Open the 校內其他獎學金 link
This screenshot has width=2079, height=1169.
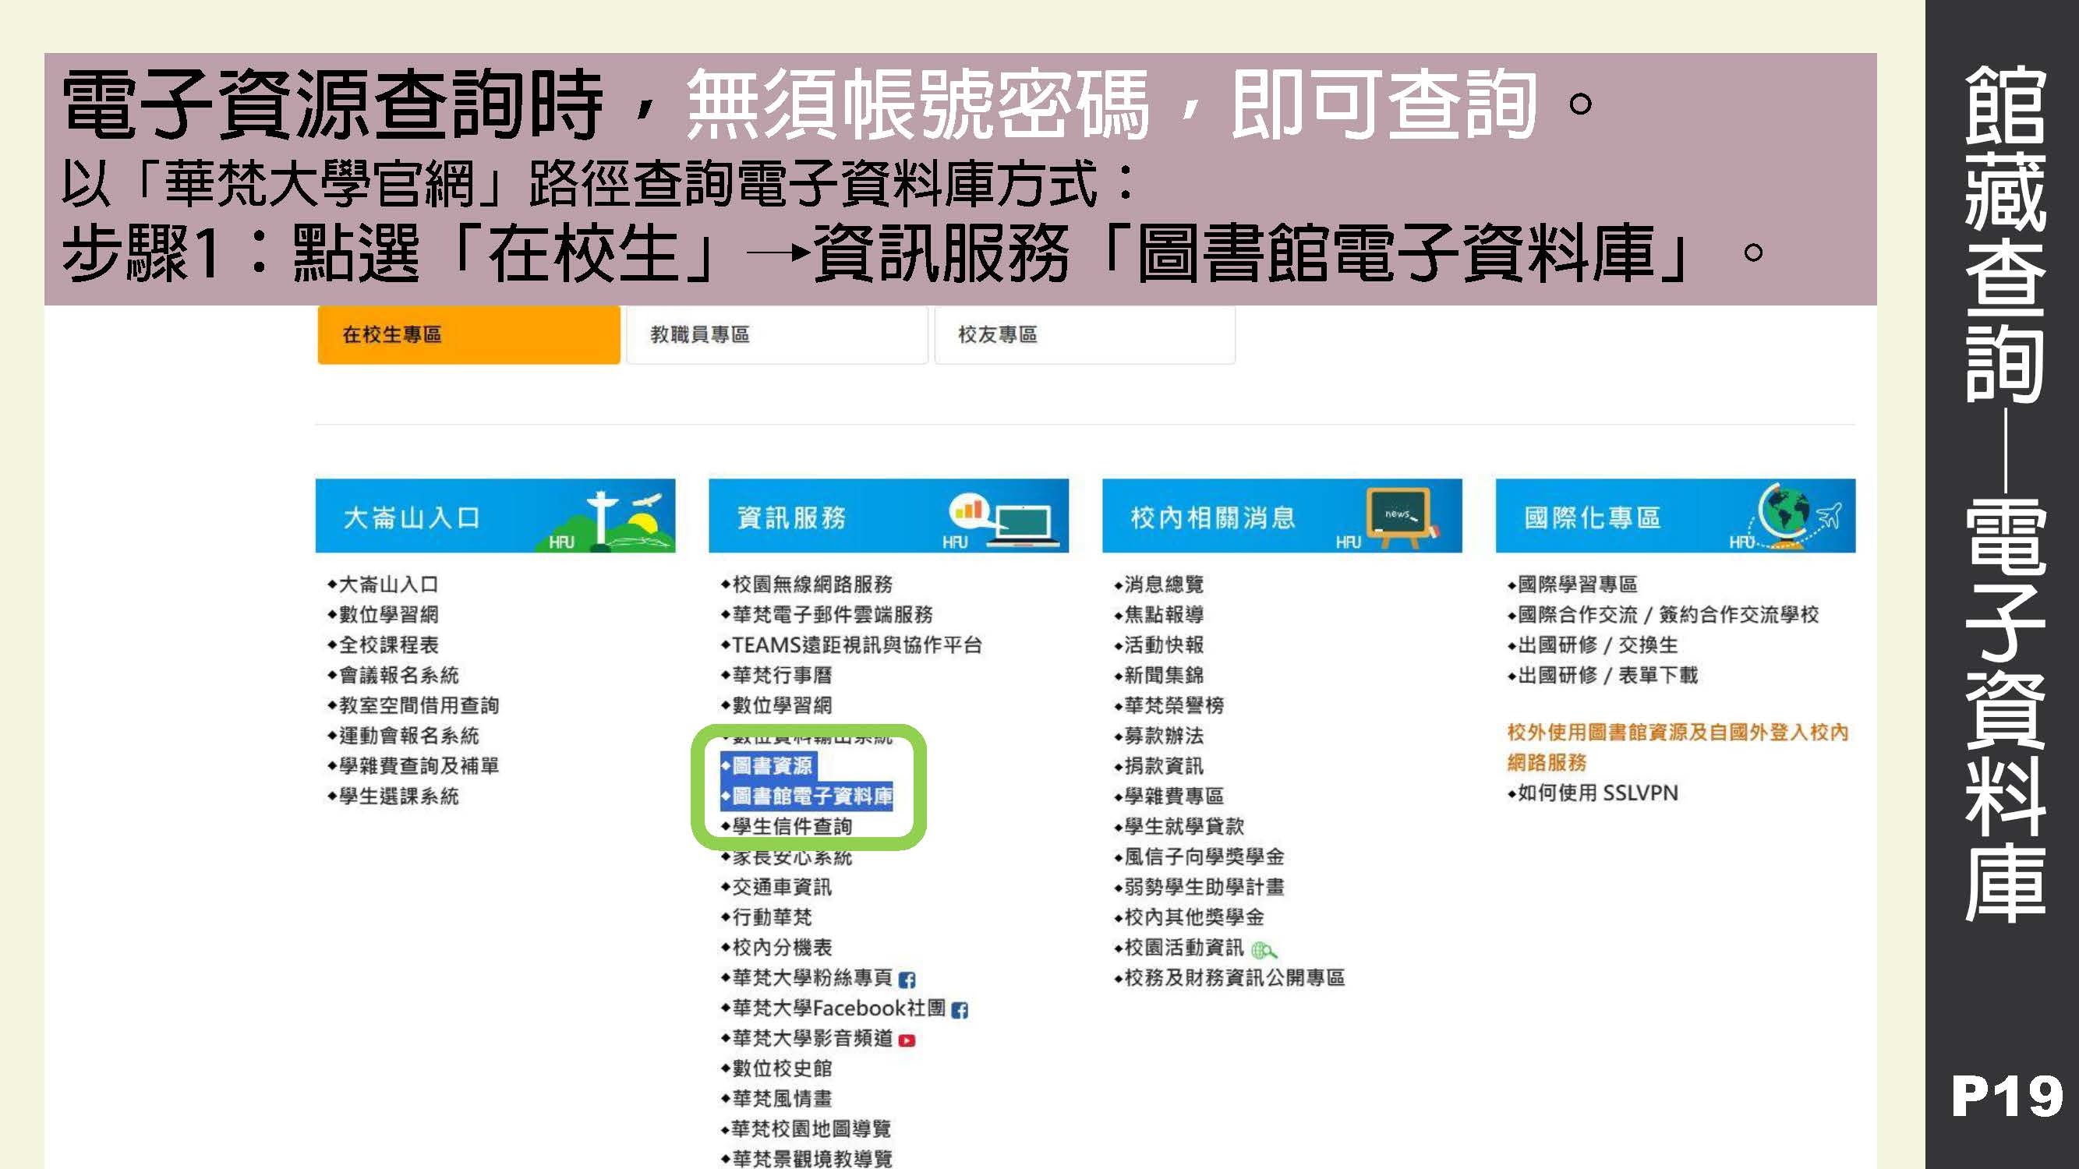click(1194, 917)
